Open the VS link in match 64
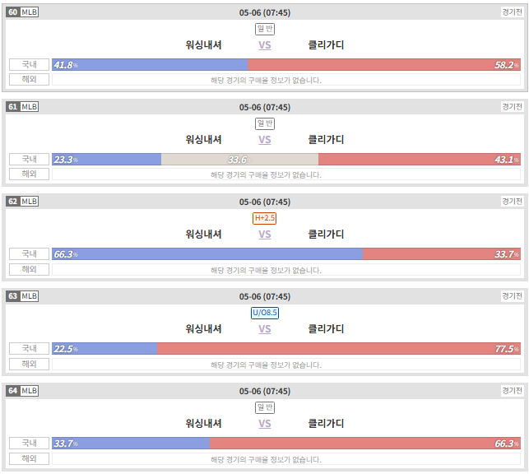This screenshot has width=529, height=474. coord(265,424)
